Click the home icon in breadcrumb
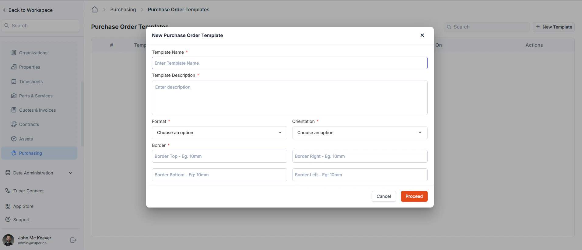The image size is (582, 250). point(95,9)
